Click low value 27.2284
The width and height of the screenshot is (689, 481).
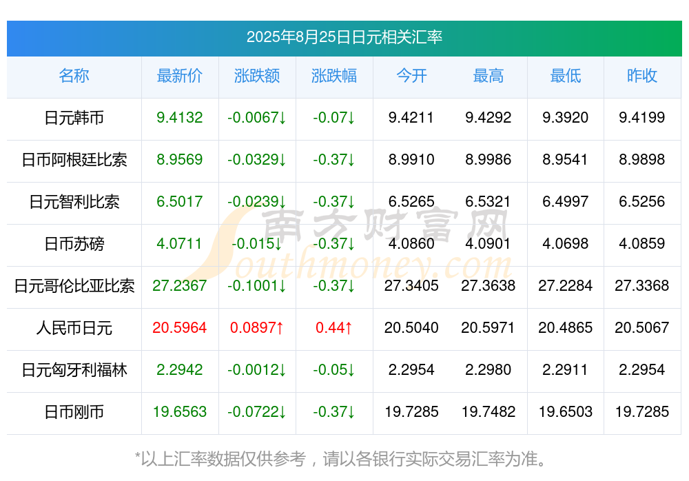click(x=566, y=285)
